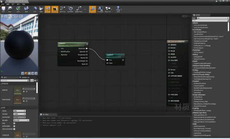
Task: Enable the Two Sided checkbox
Action: pyautogui.click(x=14, y=123)
